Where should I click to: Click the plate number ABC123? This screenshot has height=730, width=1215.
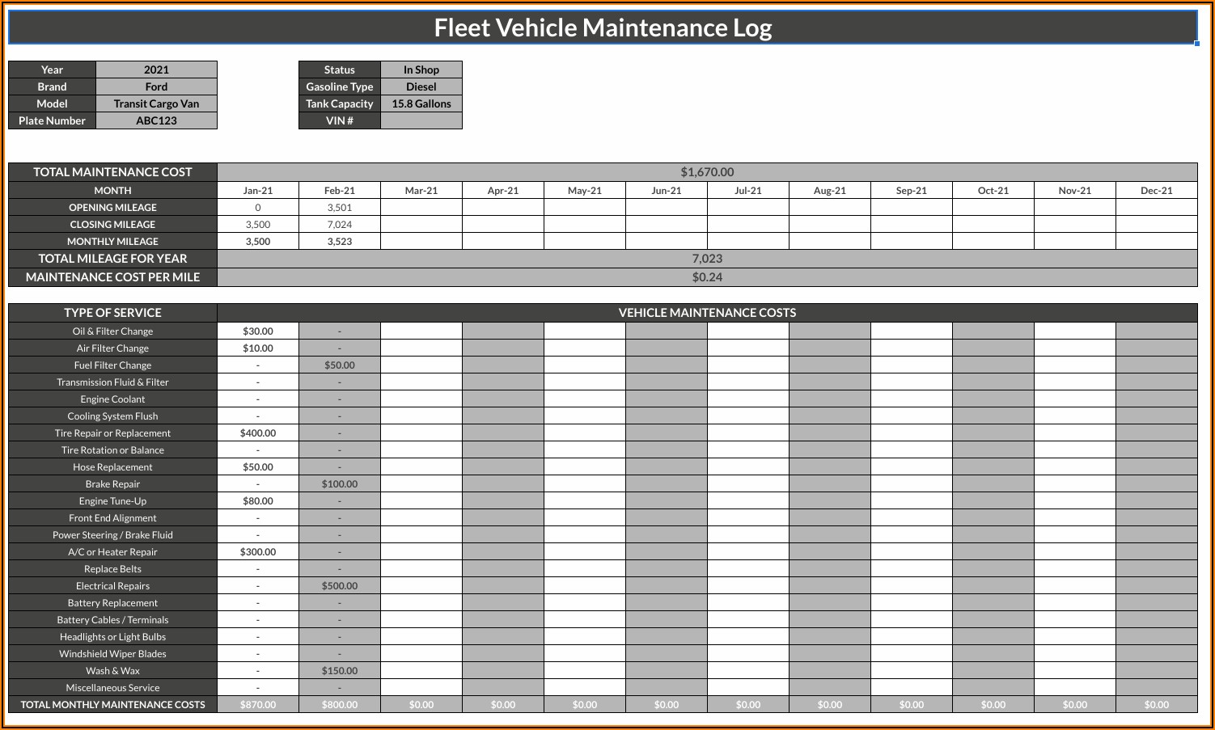157,120
